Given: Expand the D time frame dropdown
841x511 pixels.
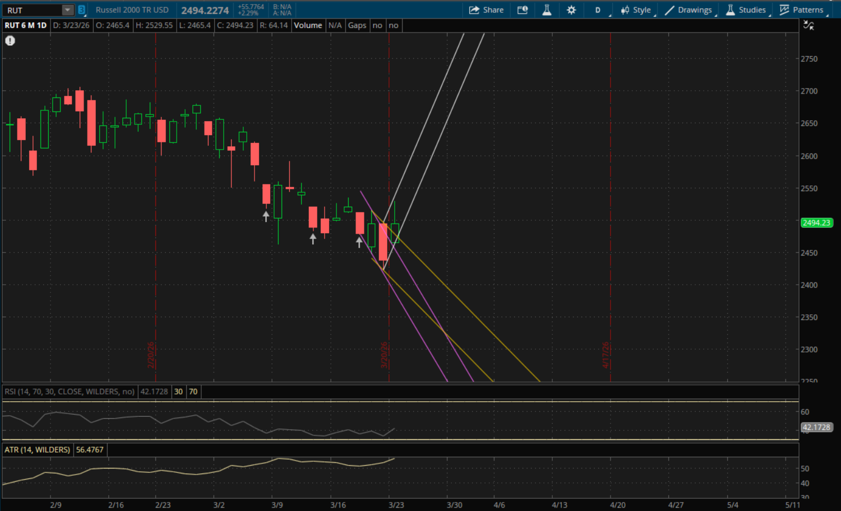Looking at the screenshot, I should (x=598, y=10).
